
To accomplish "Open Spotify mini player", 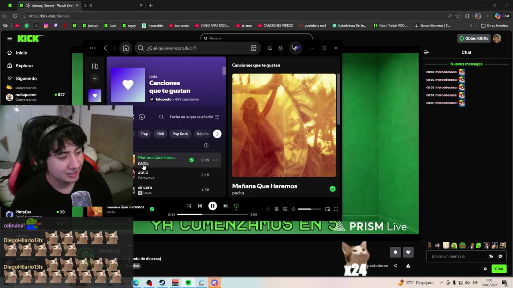I will [x=327, y=209].
